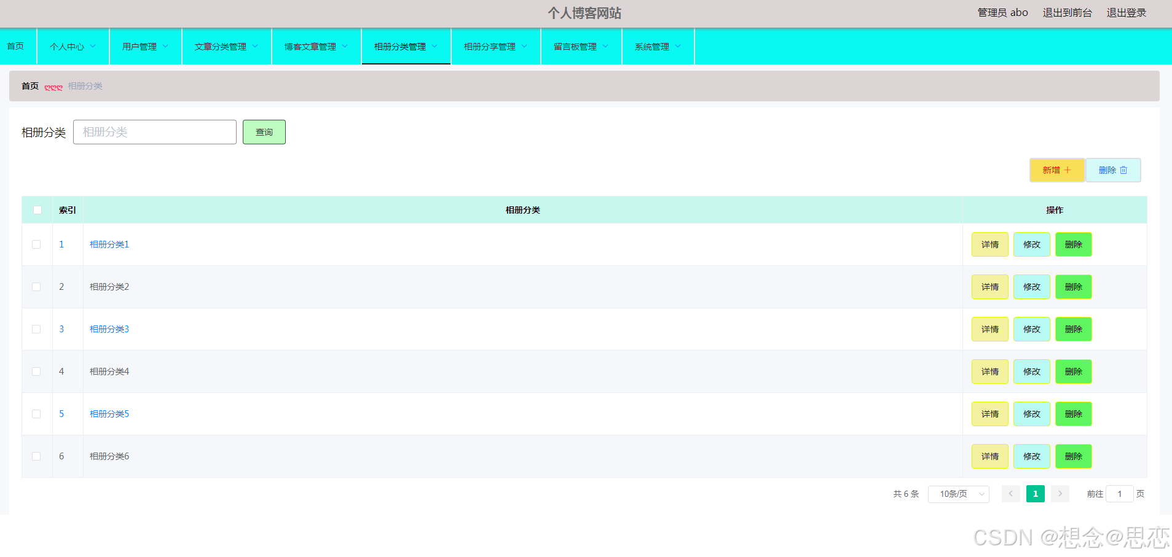Expand the 个人中心 menu chevron
1172x557 pixels.
click(93, 46)
